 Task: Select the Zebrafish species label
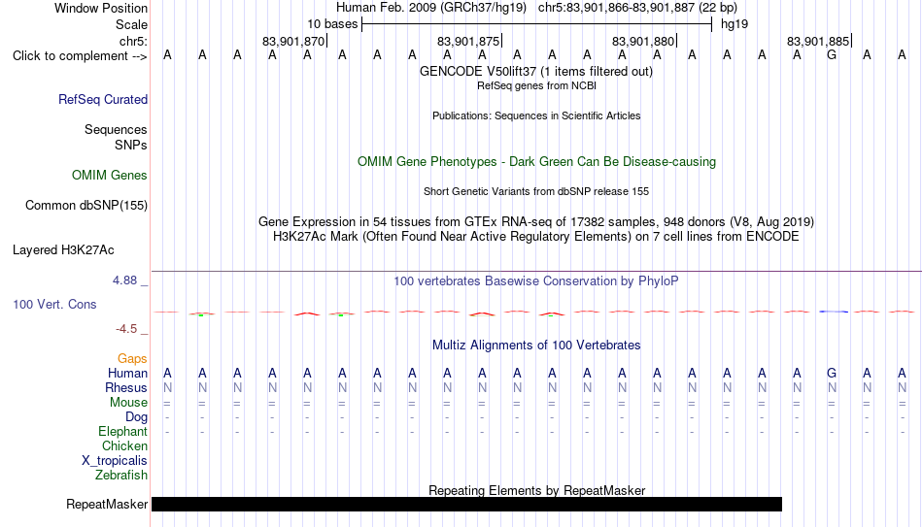click(x=121, y=475)
